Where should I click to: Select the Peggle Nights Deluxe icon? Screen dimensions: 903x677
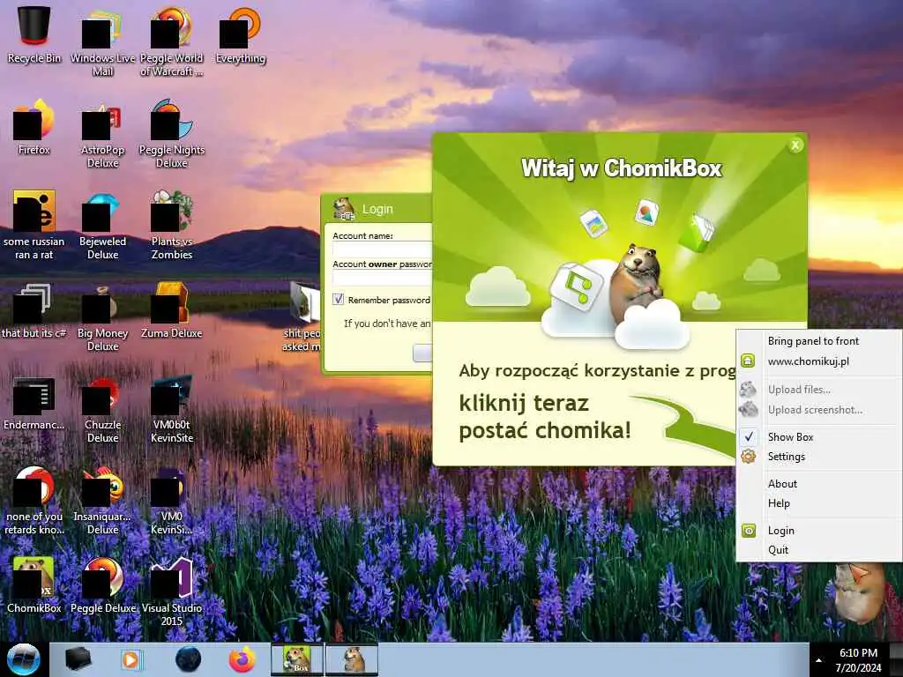coord(172,134)
